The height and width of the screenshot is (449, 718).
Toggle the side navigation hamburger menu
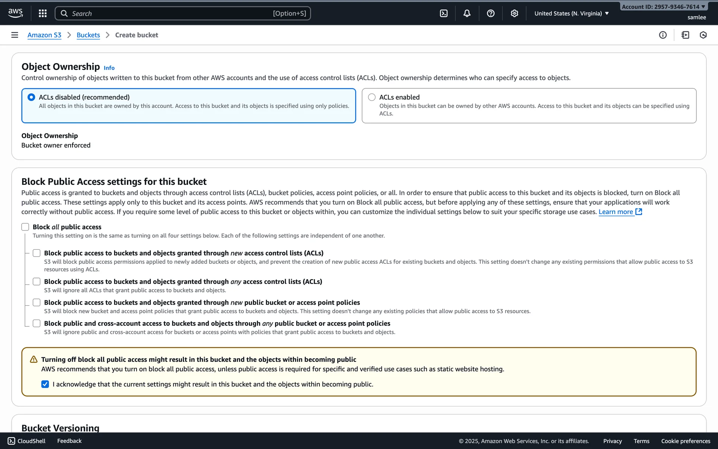click(15, 35)
